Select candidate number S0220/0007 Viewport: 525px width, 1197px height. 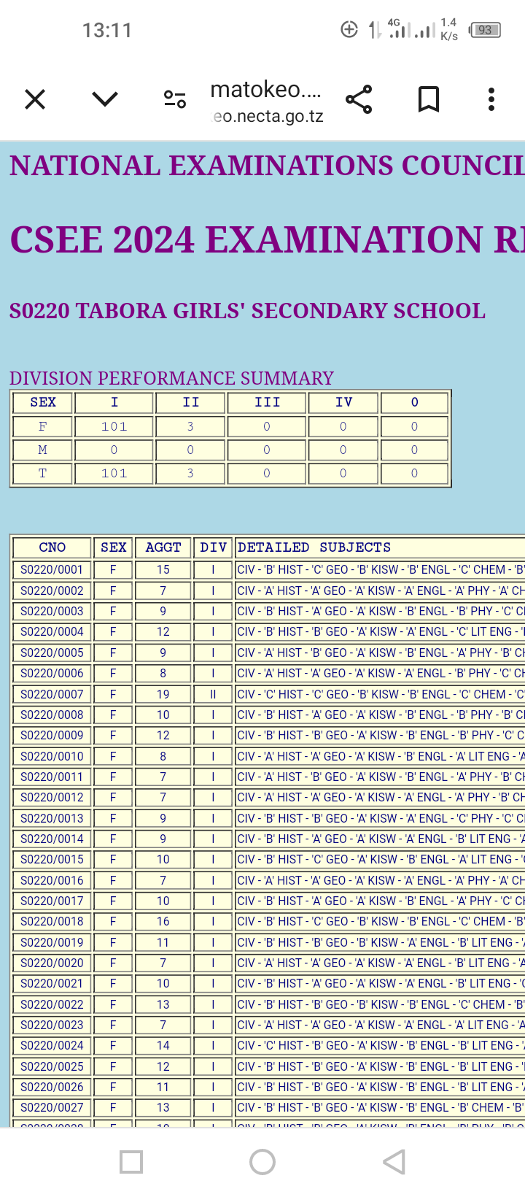[x=52, y=694]
